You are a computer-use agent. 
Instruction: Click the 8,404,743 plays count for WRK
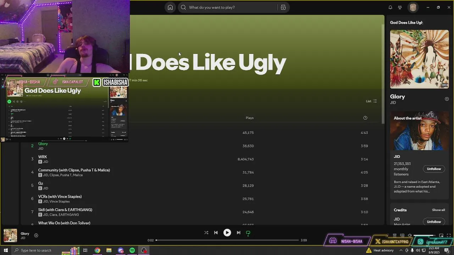tap(245, 159)
